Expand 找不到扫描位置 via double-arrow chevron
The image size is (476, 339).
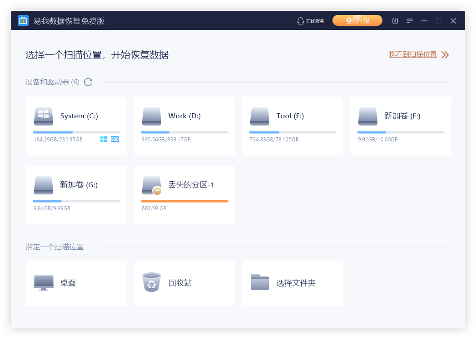tap(444, 54)
